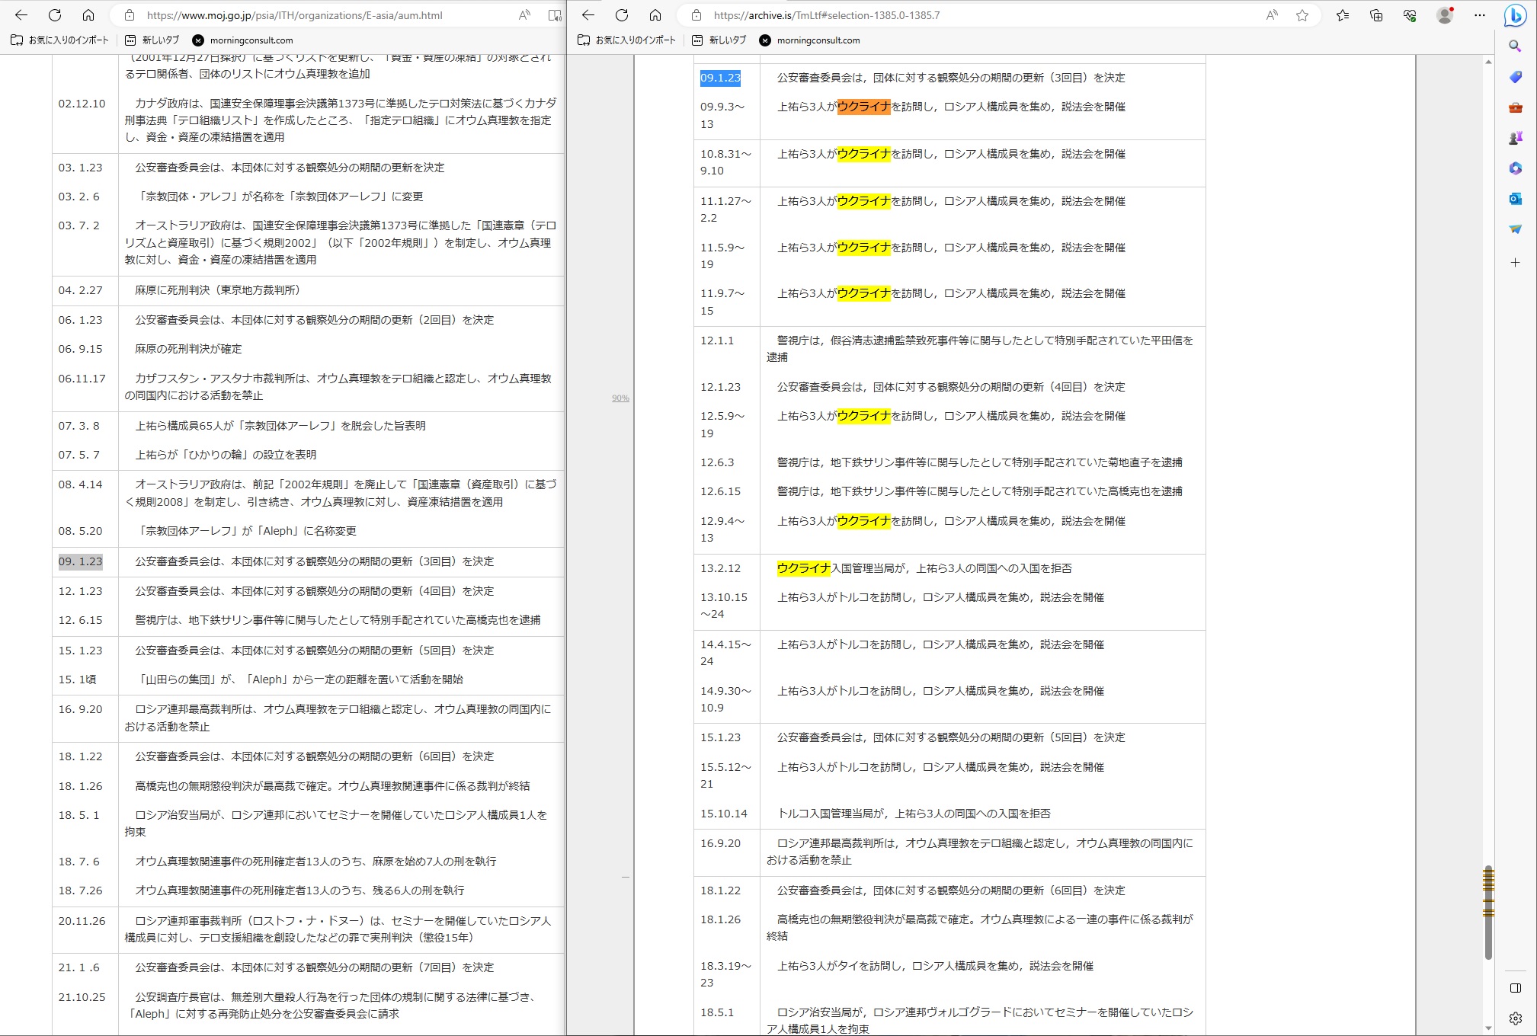Open the Collections icon in the toolbar
Viewport: 1537px width, 1036px height.
click(1376, 15)
